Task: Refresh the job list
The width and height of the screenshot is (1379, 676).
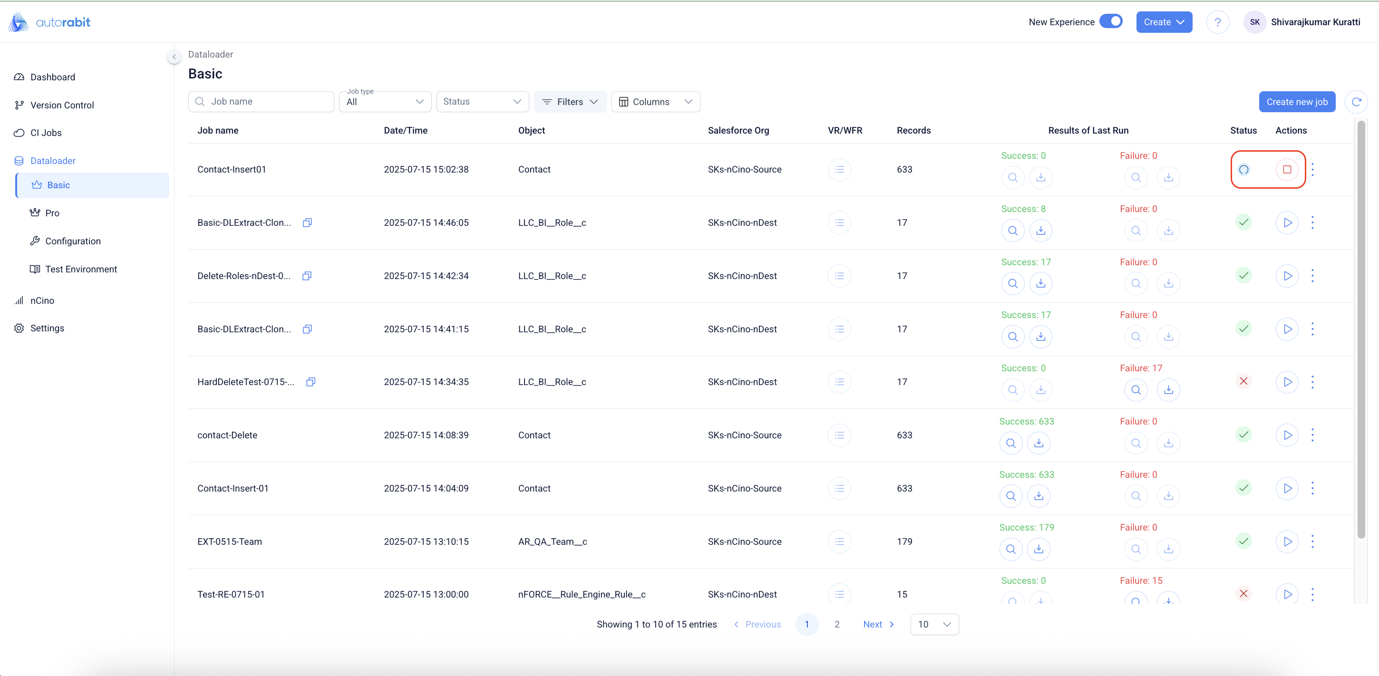Action: (1356, 102)
